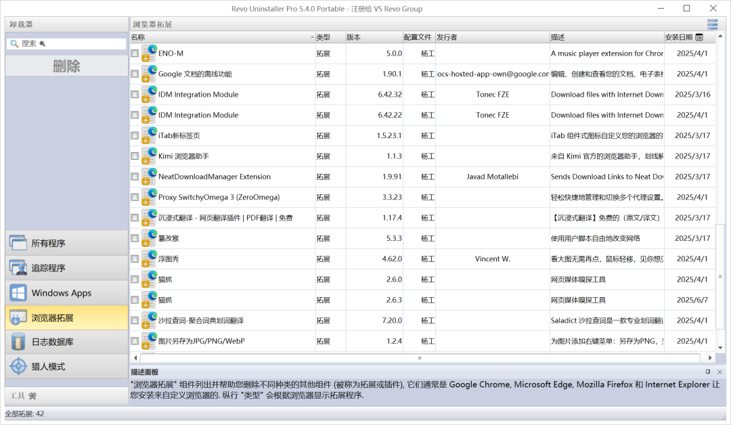The image size is (731, 425).
Task: Open the hamburger menu icon at top right
Action: [712, 24]
